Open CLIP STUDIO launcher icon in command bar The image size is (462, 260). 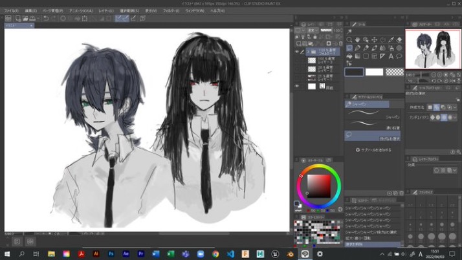[x=8, y=18]
